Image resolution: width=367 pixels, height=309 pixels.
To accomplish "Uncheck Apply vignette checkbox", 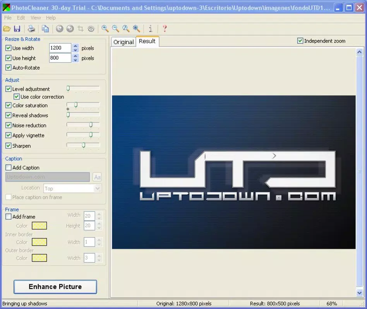I will point(9,135).
